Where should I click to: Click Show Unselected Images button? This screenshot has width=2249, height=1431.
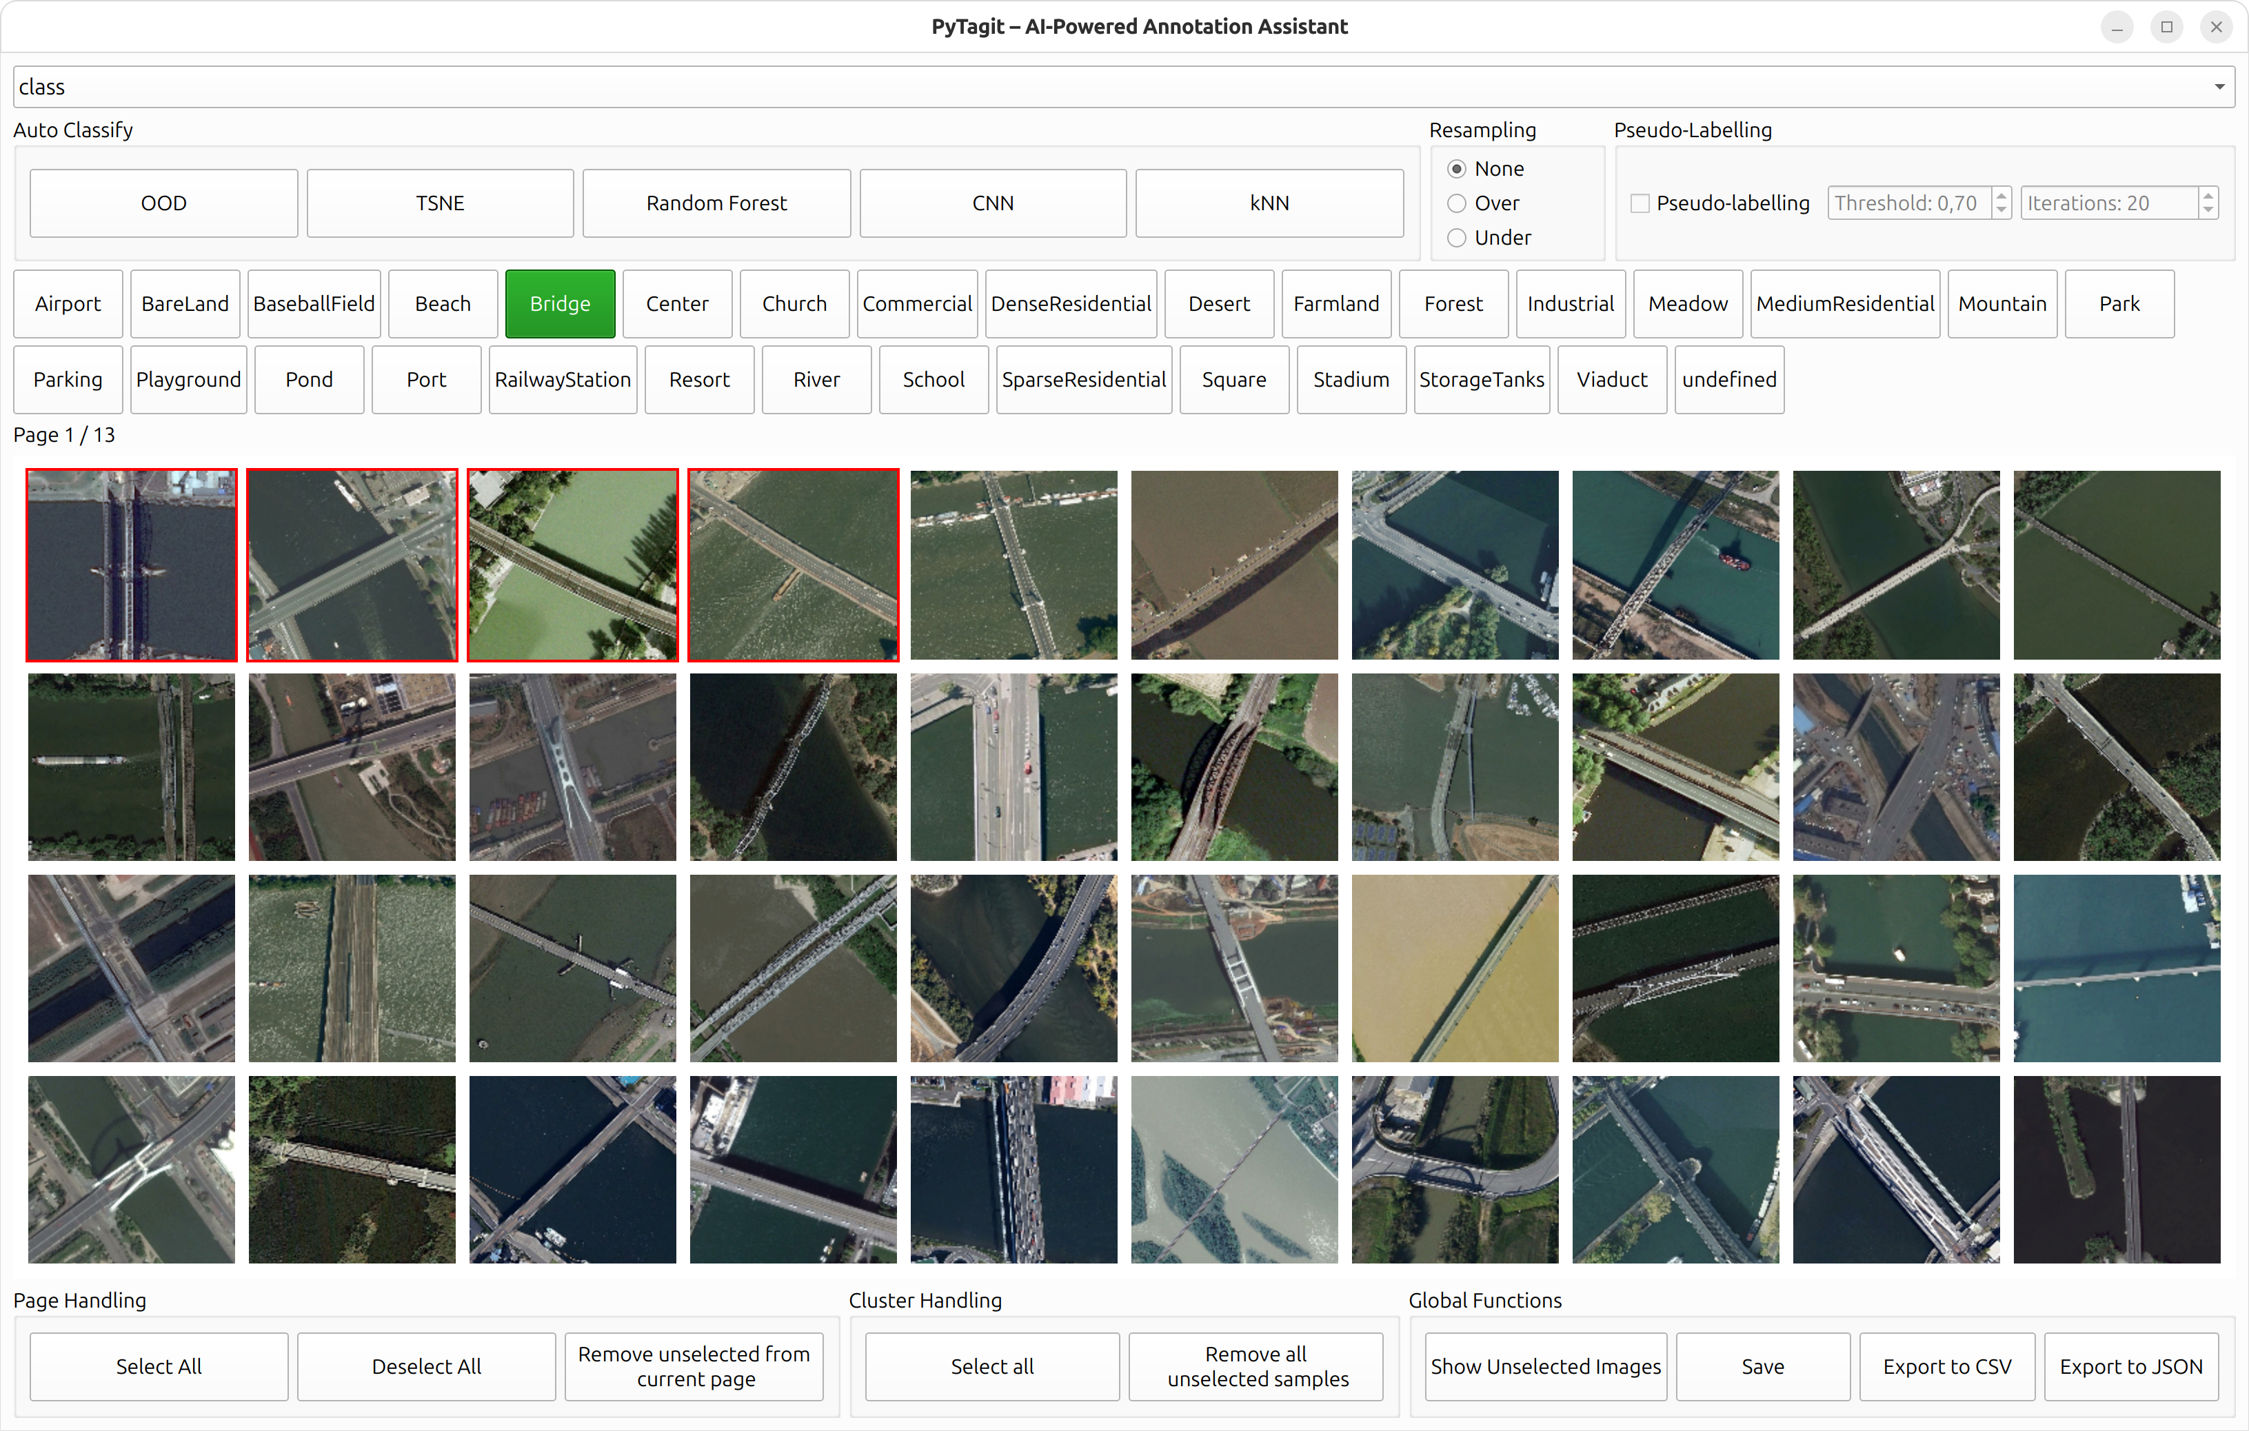click(x=1546, y=1366)
